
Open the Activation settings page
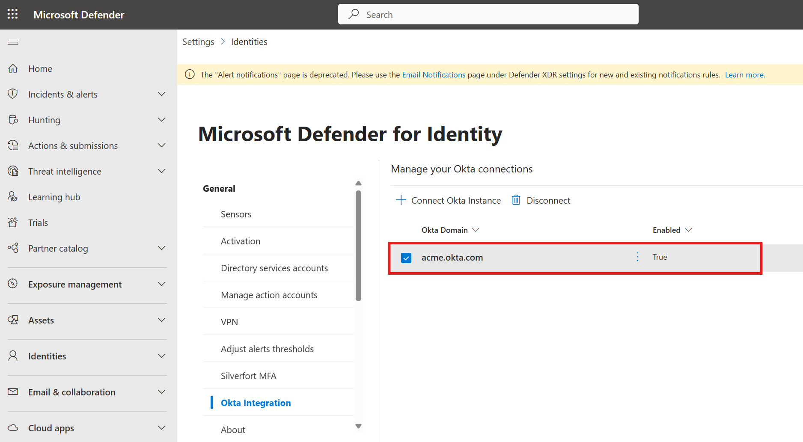click(x=278, y=241)
